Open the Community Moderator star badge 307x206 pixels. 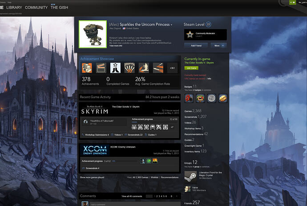coord(190,35)
